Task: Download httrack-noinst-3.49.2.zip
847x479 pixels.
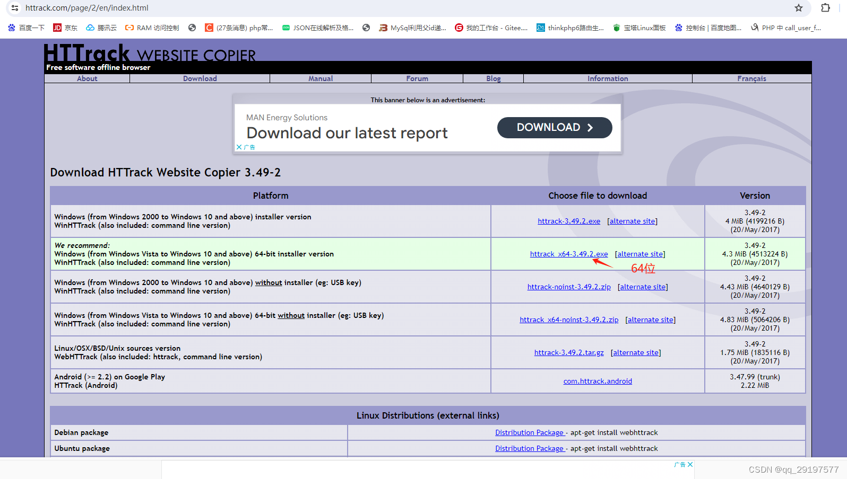Action: point(569,287)
